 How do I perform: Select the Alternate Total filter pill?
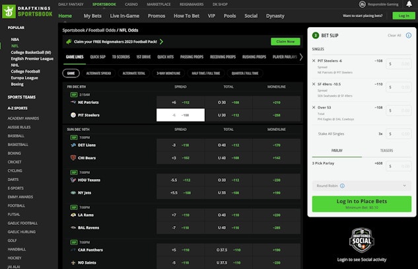(x=134, y=73)
